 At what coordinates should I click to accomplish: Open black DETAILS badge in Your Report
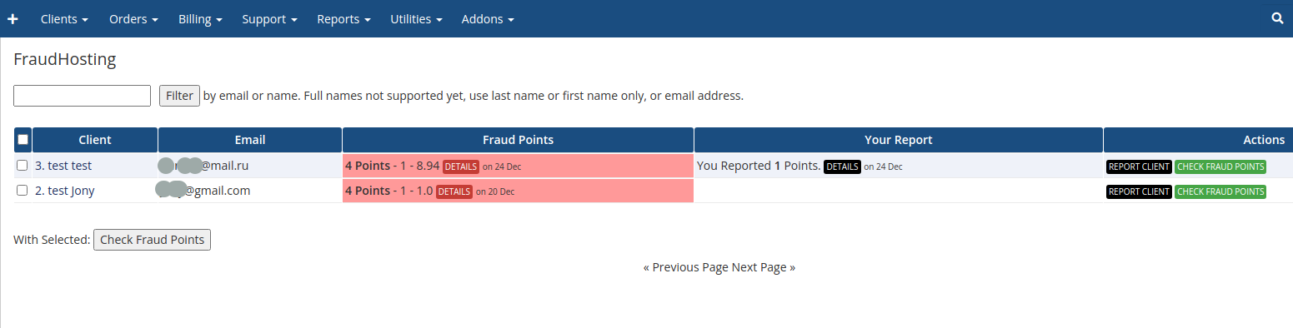pyautogui.click(x=842, y=166)
